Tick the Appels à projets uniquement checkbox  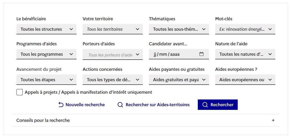coord(20,92)
